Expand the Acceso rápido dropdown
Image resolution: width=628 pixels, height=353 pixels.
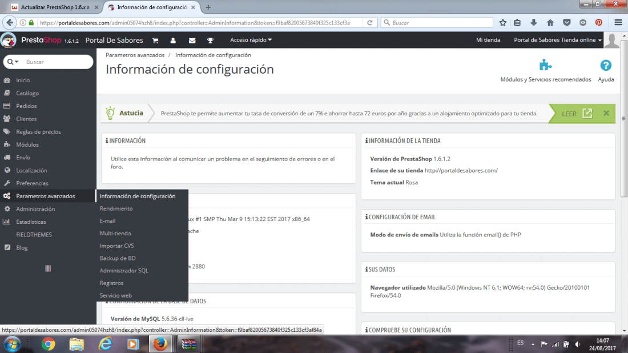pos(251,40)
